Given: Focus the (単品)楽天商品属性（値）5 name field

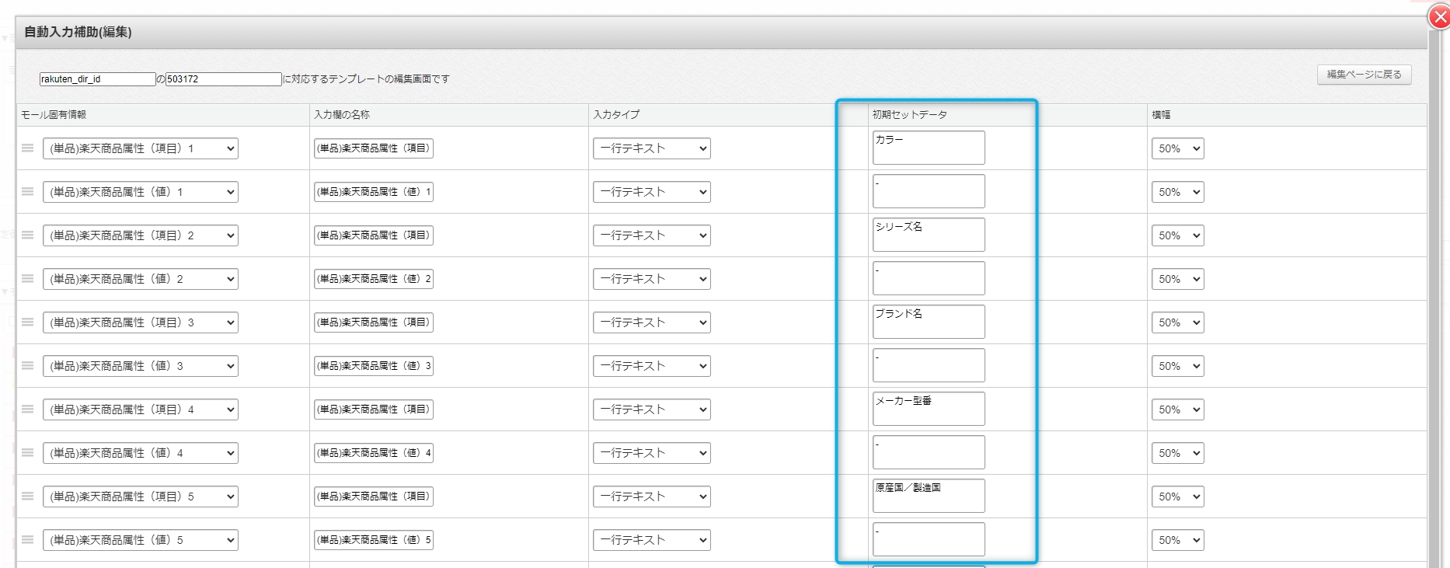Looking at the screenshot, I should tap(374, 540).
